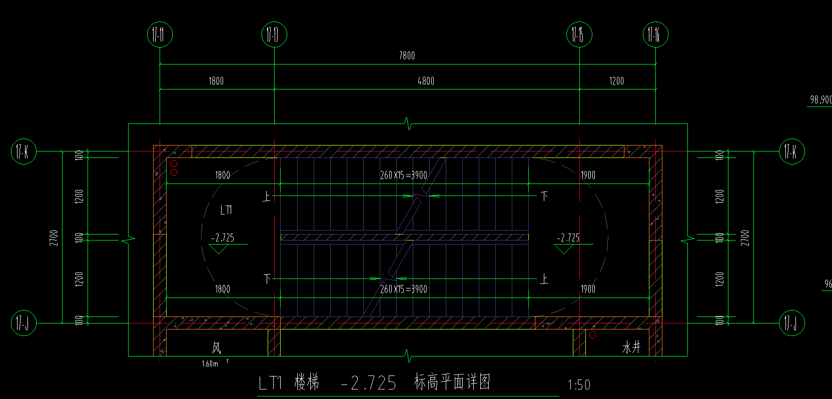Select the right elevation triangle marker
832x399 pixels.
564,249
